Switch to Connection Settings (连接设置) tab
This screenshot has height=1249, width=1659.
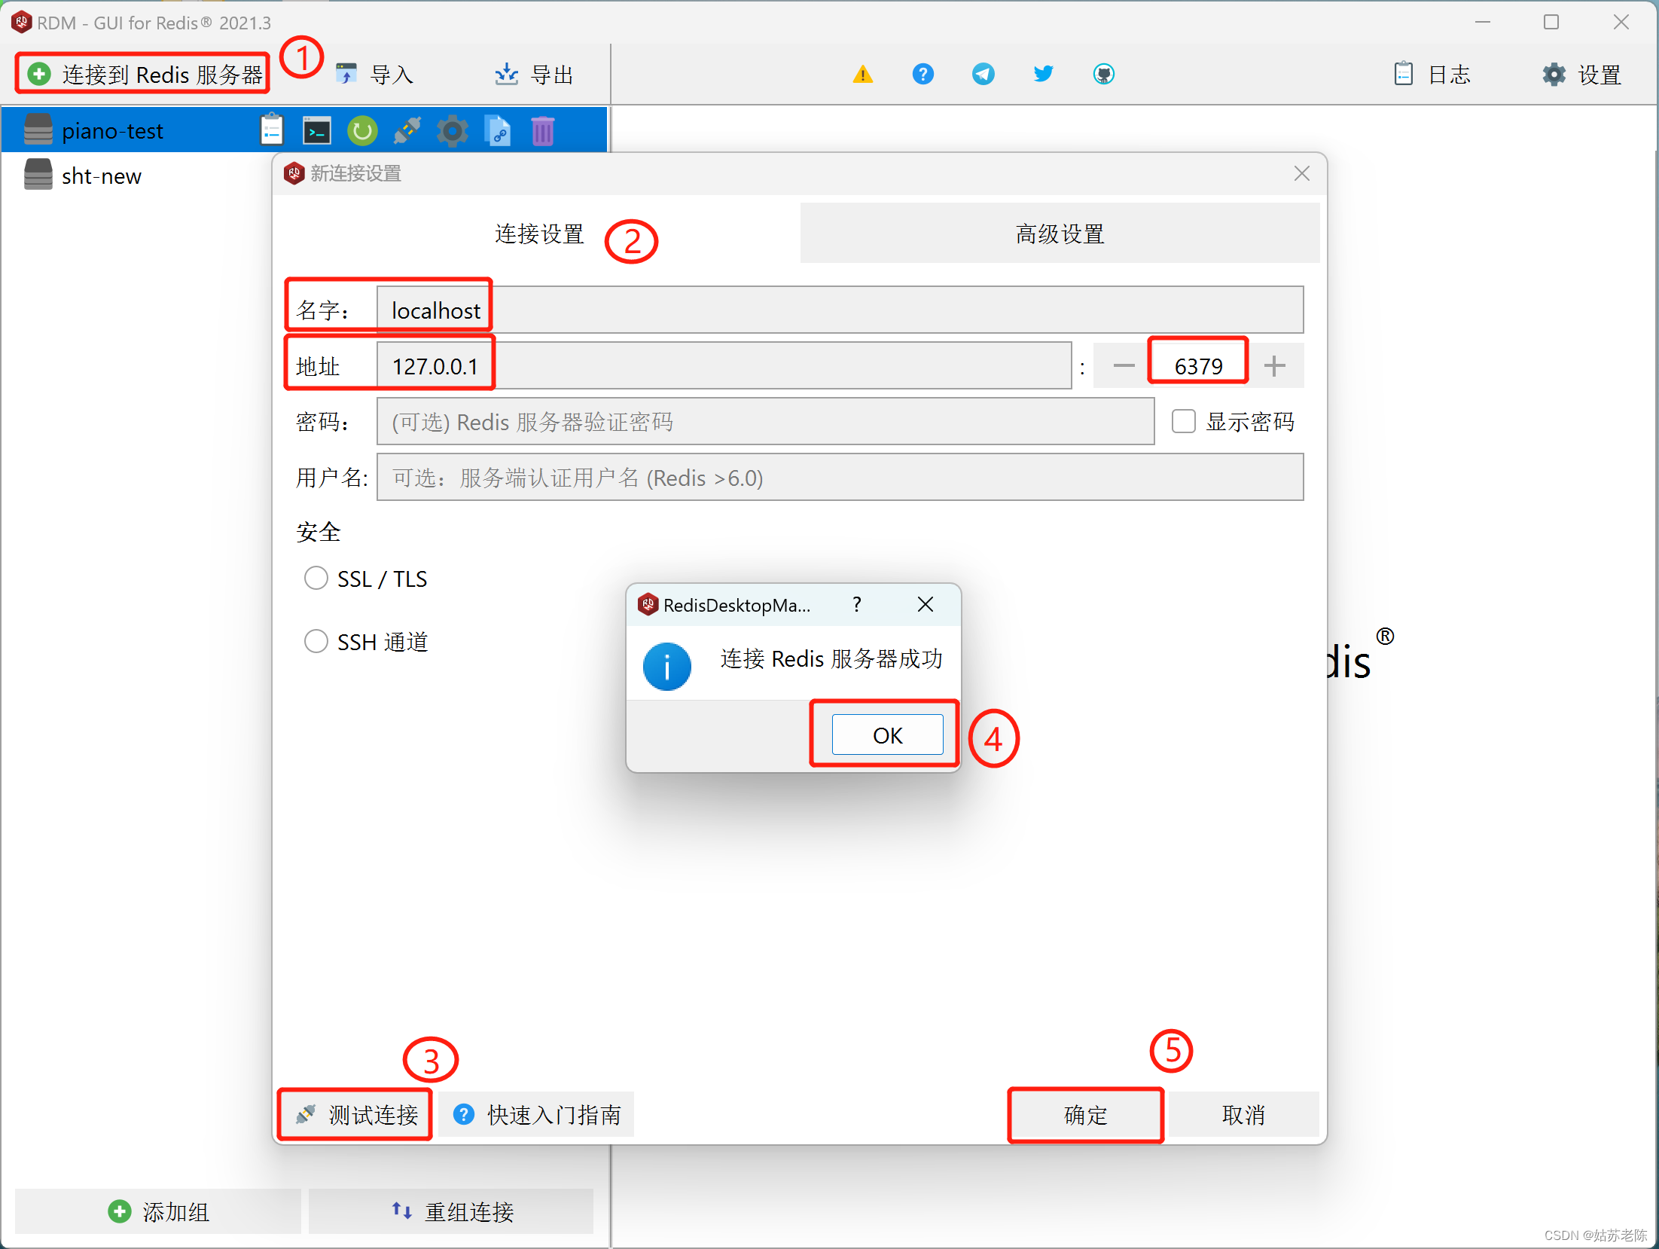[538, 234]
